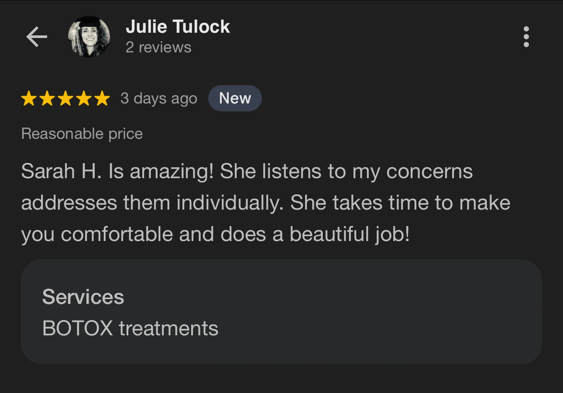563x393 pixels.
Task: Click the word "comfortable" in the review
Action: [117, 234]
